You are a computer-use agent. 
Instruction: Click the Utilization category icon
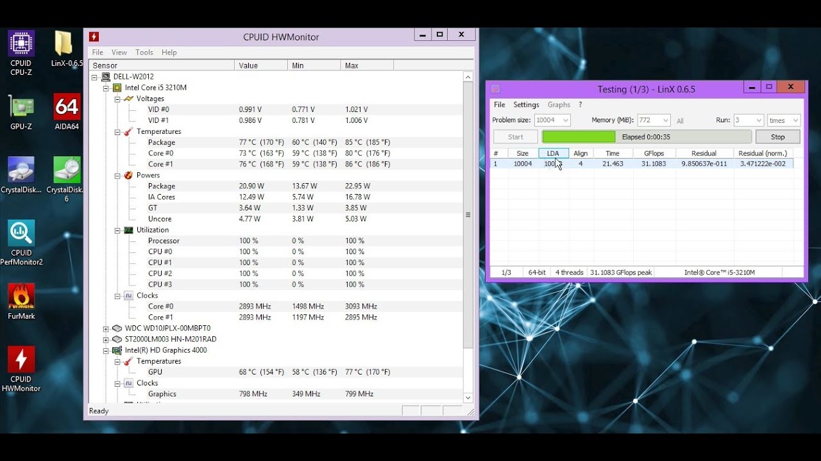tap(128, 230)
